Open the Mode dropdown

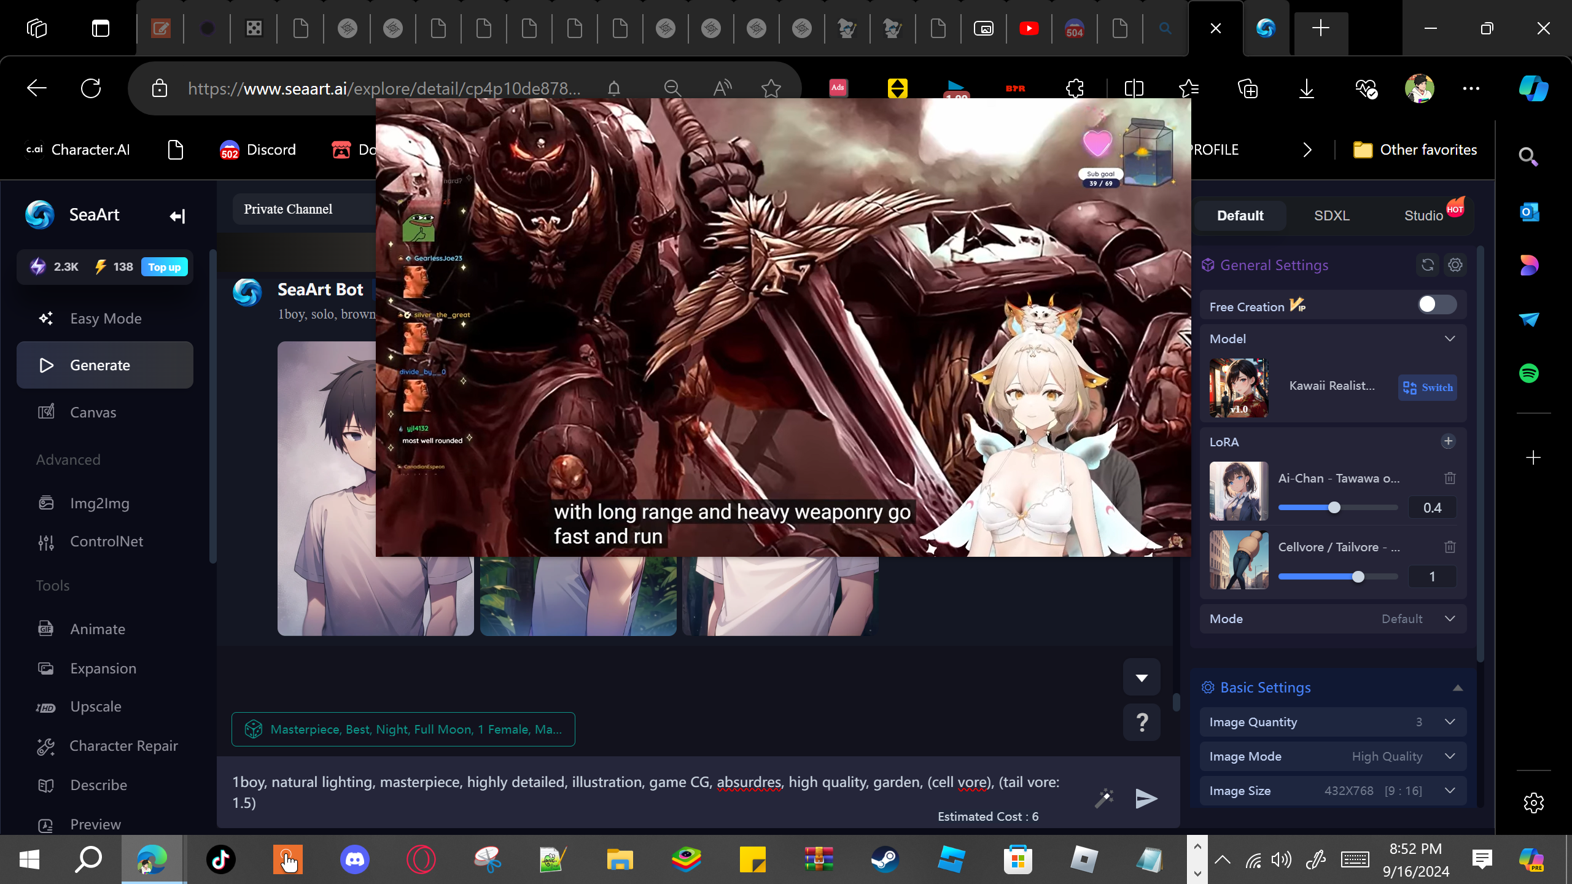click(x=1333, y=619)
